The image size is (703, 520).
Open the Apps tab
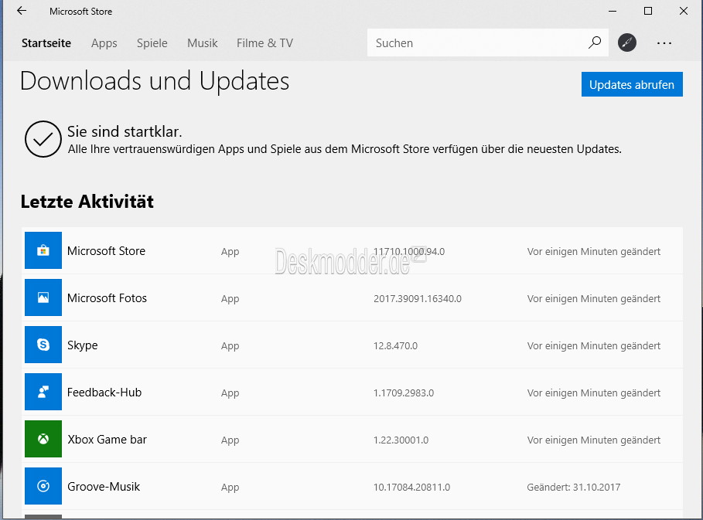pos(104,43)
